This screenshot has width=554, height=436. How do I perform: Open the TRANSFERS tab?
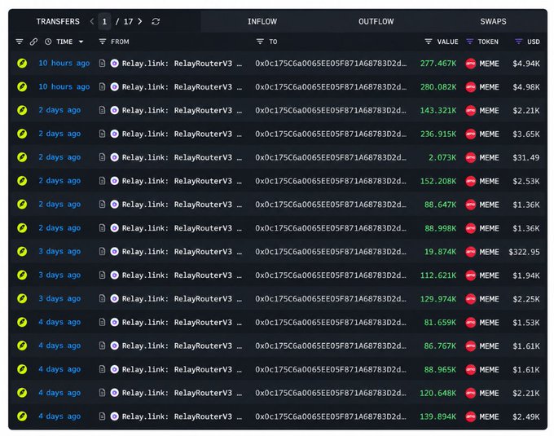pos(58,21)
